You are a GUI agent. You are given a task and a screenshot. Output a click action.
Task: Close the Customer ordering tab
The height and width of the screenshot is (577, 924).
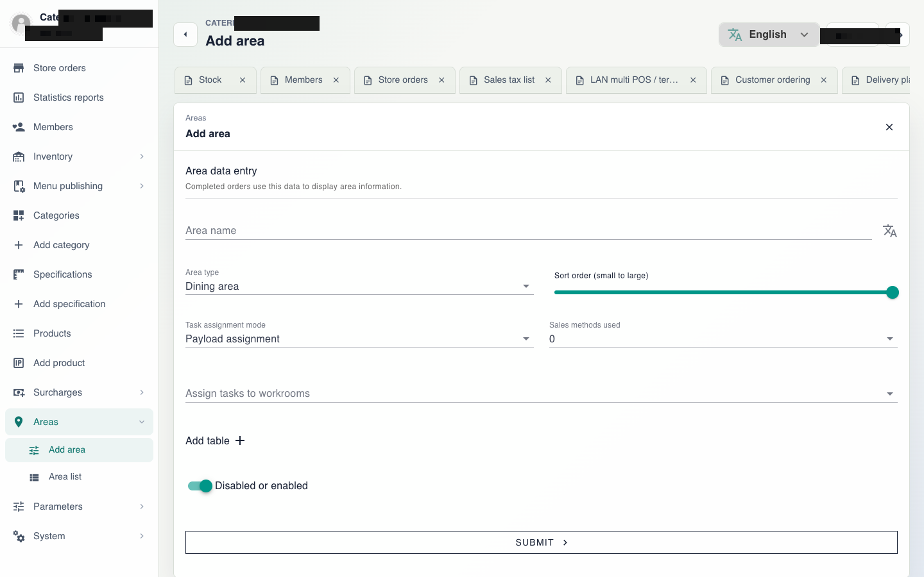[824, 80]
